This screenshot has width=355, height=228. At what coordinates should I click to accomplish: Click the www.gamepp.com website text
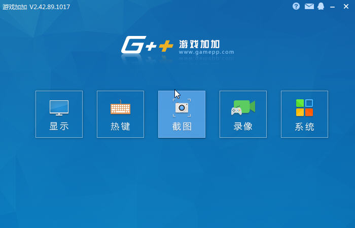pos(206,52)
